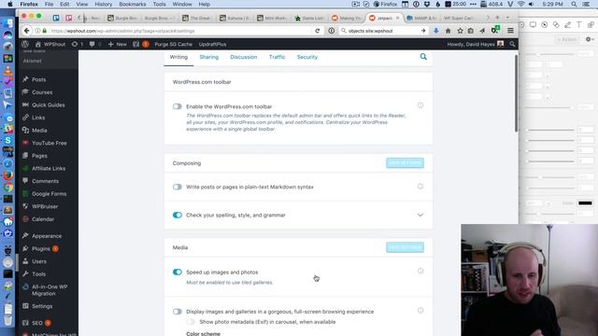
Task: Open SEO in the WordPress sidebar
Action: click(37, 323)
